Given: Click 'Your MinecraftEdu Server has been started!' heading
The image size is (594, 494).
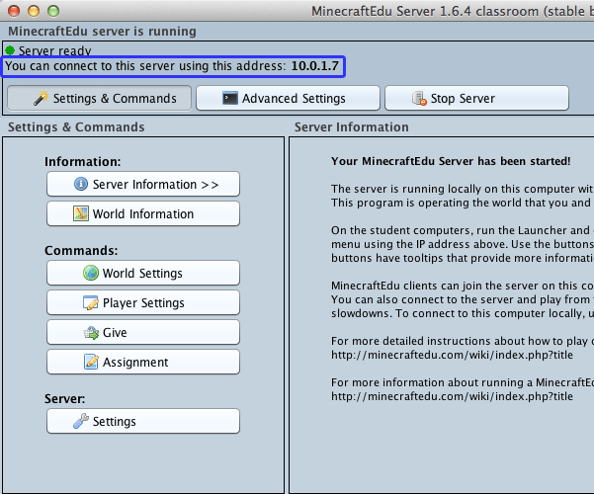Looking at the screenshot, I should coord(451,161).
